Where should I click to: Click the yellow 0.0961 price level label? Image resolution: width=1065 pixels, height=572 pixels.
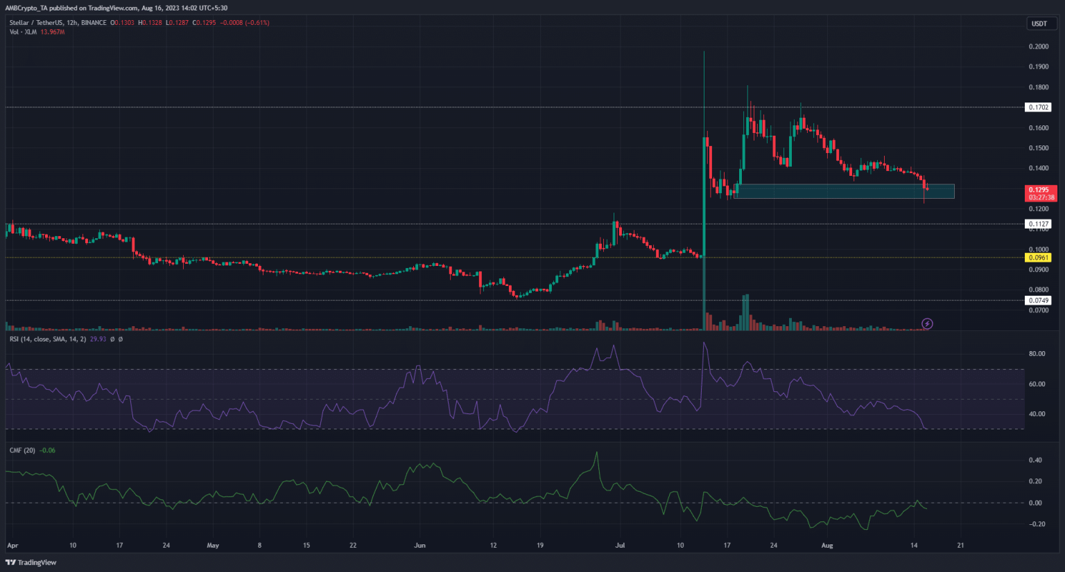[x=1037, y=257]
